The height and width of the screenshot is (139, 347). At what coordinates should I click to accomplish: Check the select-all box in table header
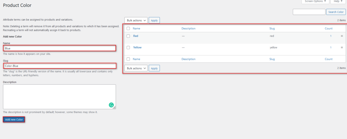click(128, 28)
